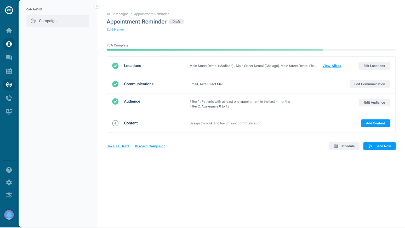The height and width of the screenshot is (228, 405).
Task: Click the Send Now button
Action: click(380, 146)
